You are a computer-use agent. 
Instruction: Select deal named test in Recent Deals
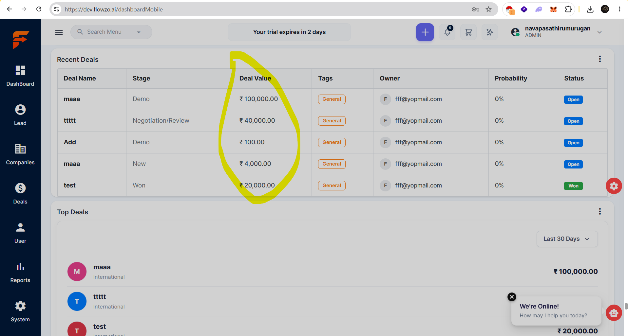[69, 185]
